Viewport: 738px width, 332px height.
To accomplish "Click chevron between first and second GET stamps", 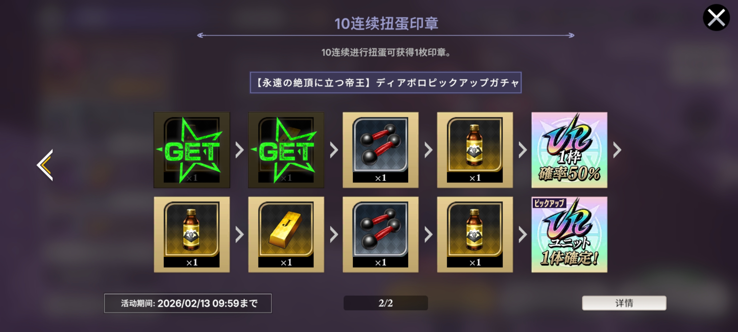I will 240,150.
